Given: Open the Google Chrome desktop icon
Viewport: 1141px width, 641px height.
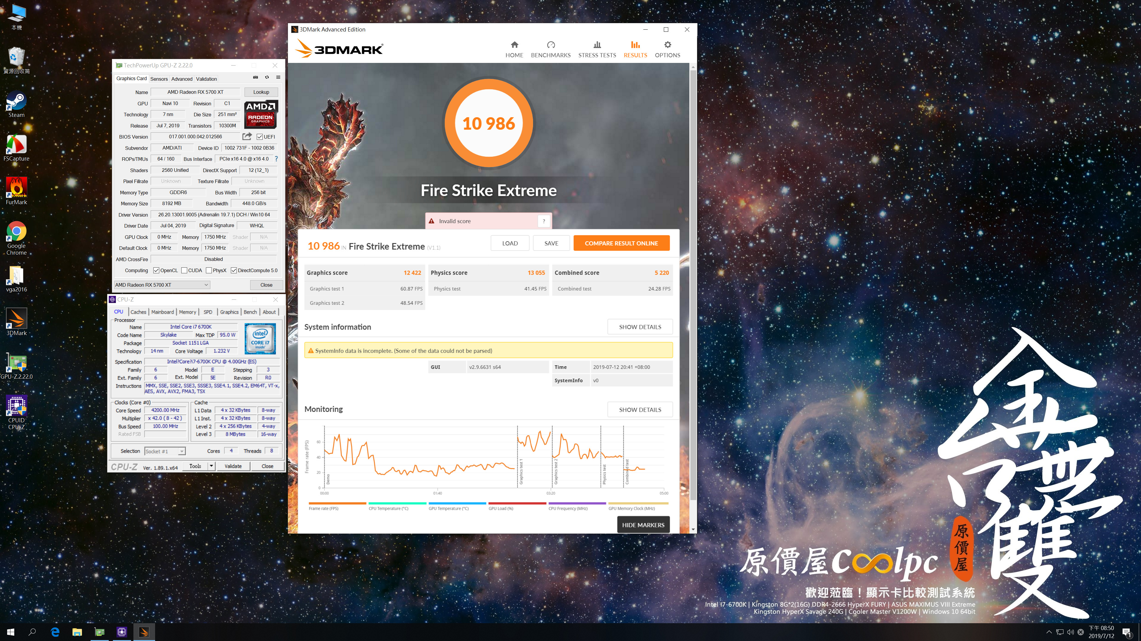Looking at the screenshot, I should (x=16, y=238).
